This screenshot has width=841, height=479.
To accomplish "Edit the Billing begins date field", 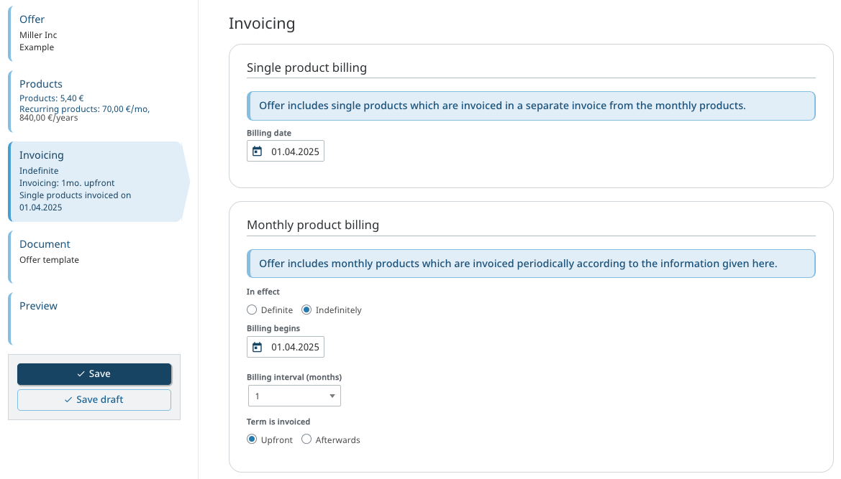I will pyautogui.click(x=295, y=348).
